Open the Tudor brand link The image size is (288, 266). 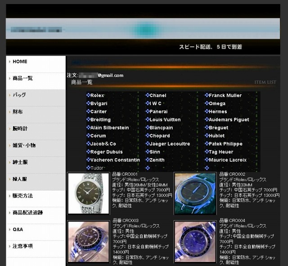[x=97, y=168]
